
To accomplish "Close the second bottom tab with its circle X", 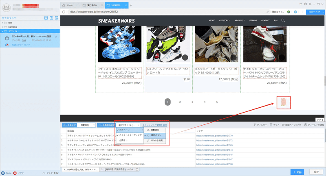I will [x=137, y=169].
